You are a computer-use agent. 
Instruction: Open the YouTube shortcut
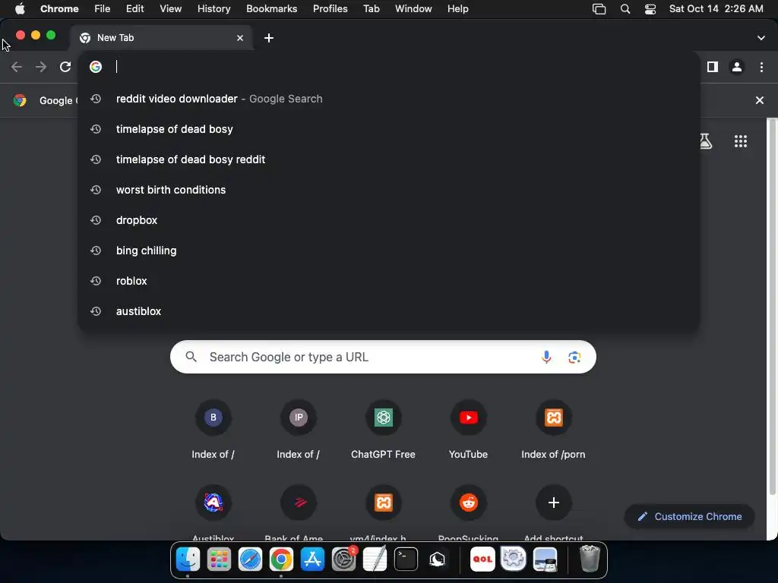point(468,430)
